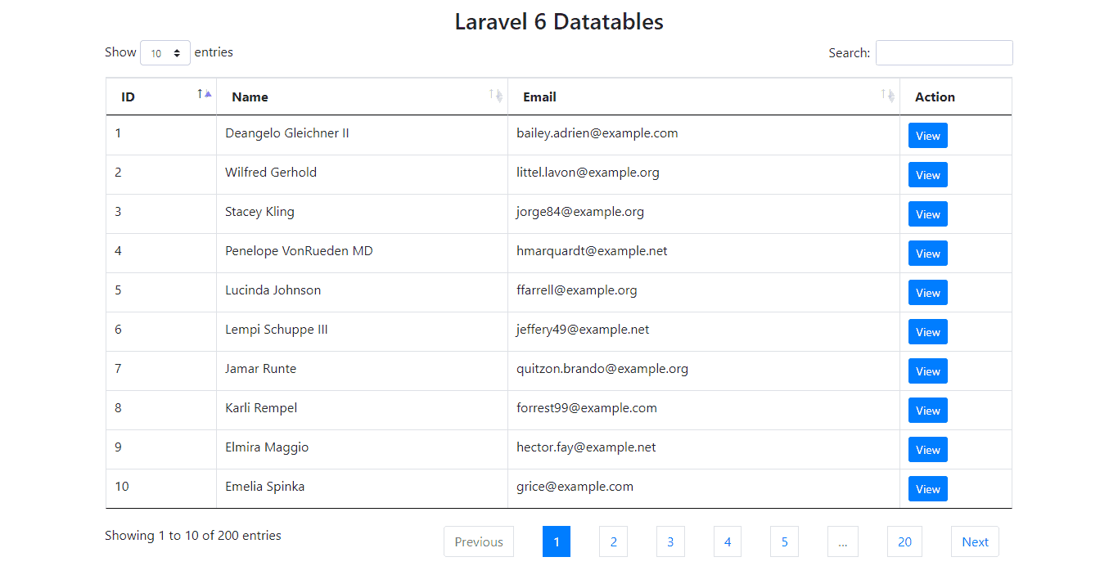1118x566 pixels.
Task: Click name Lempi Schuppe III
Action: point(277,329)
